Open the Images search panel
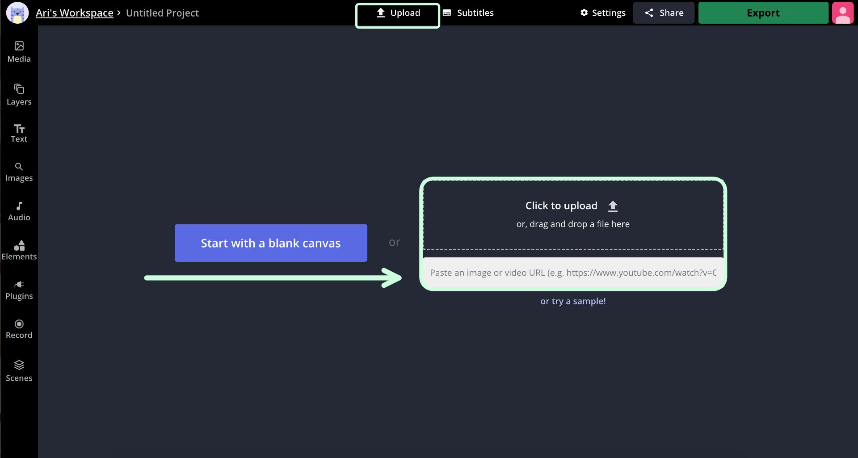Screen dimensions: 858x458 pyautogui.click(x=19, y=172)
